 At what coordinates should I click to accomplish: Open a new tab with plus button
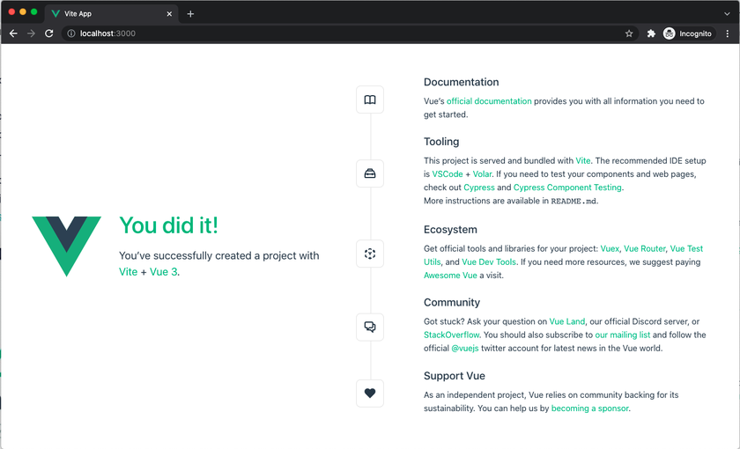point(190,14)
